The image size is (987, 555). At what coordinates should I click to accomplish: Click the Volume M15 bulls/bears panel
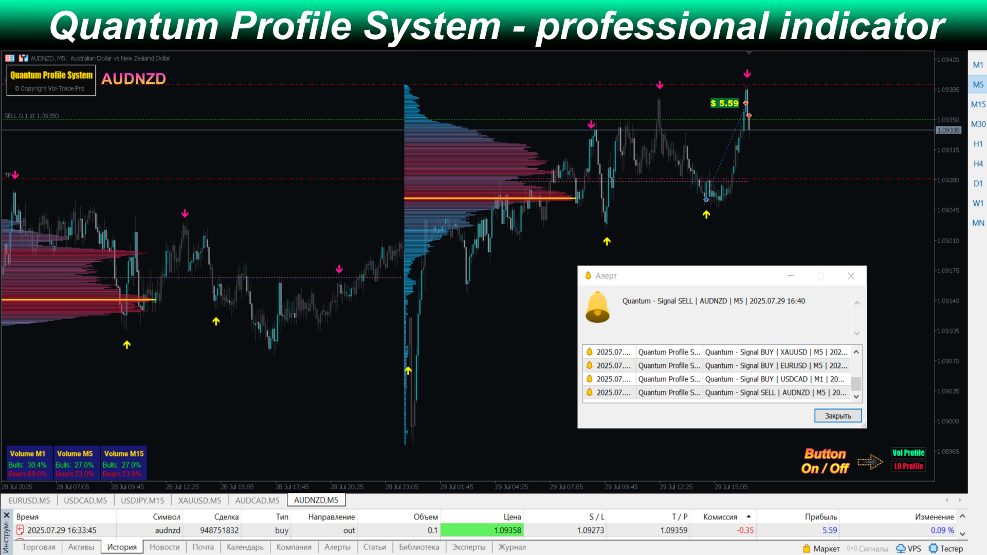[124, 463]
